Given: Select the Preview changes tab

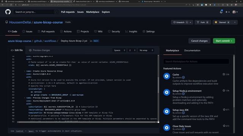Looking at the screenshot, I should [39, 50].
